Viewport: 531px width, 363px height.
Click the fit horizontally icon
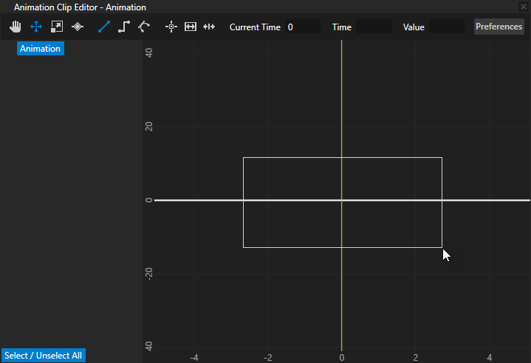[191, 27]
